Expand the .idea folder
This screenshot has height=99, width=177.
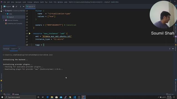pos(6,14)
